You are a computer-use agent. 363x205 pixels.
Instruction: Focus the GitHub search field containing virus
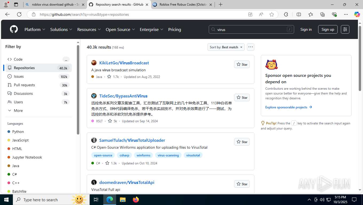coord(251,29)
